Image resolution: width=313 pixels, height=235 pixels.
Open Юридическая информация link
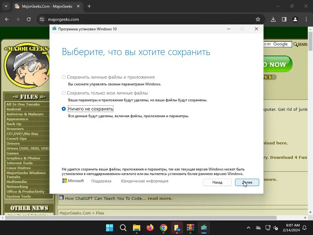point(145,181)
